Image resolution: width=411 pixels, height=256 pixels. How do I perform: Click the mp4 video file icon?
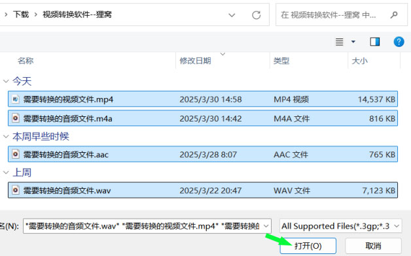click(16, 99)
